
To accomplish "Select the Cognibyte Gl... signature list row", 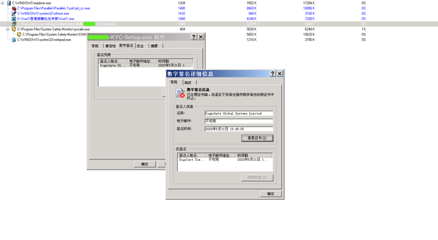I will point(146,65).
